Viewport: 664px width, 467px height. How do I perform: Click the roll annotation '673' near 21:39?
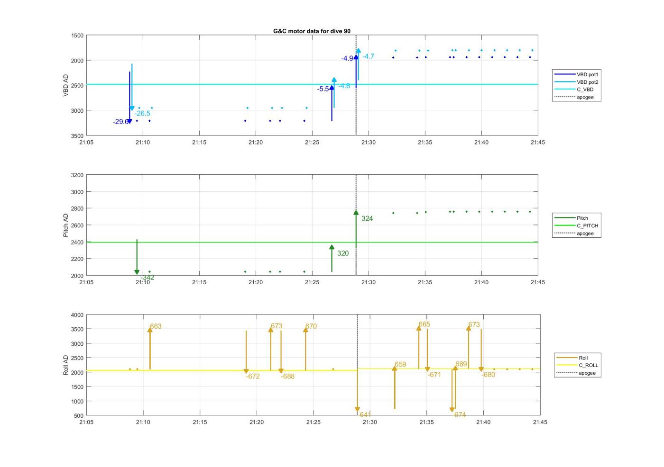click(474, 325)
